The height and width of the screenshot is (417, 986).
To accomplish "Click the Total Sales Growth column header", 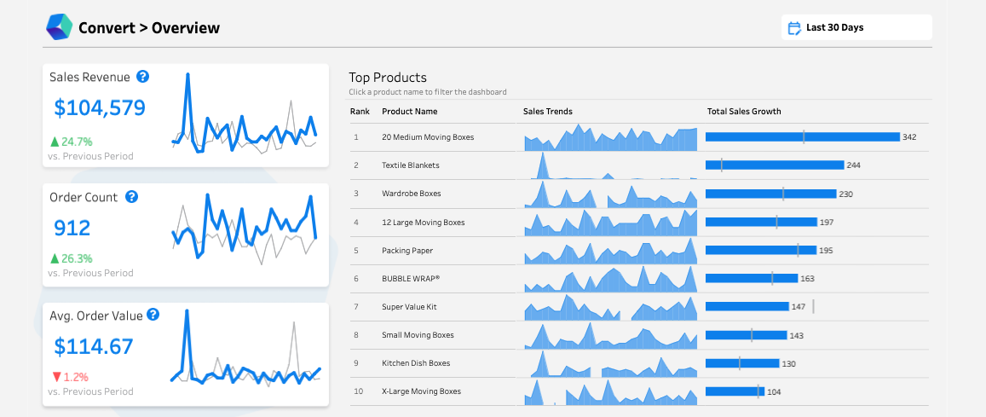I will [744, 112].
